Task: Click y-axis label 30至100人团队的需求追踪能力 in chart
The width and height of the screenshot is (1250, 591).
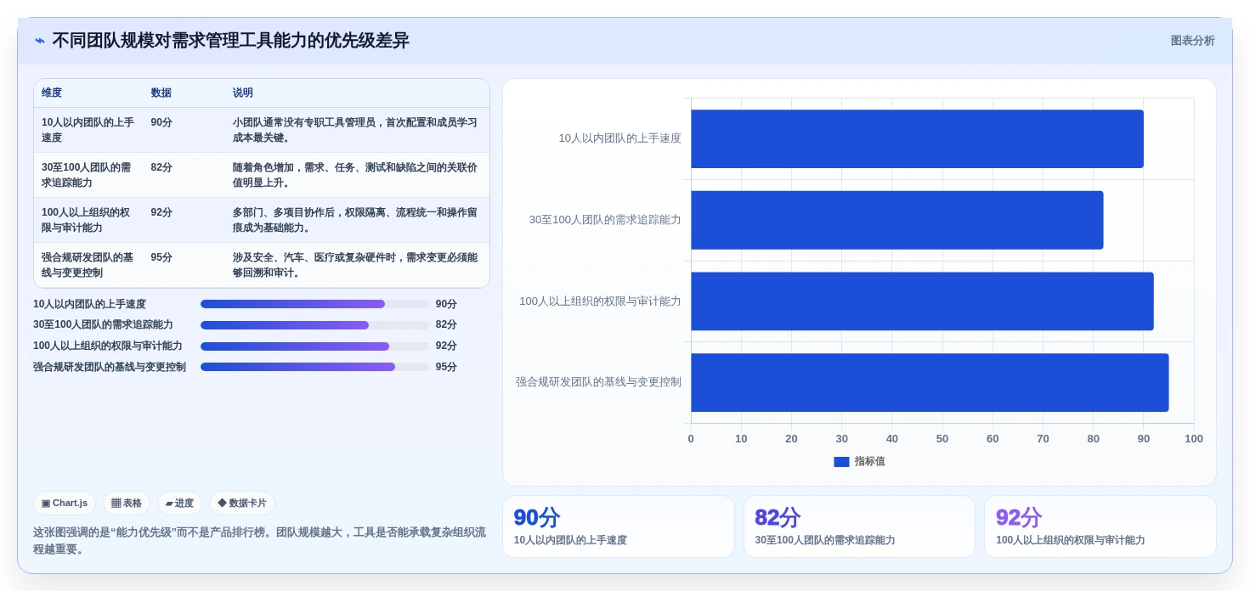Action: click(605, 220)
